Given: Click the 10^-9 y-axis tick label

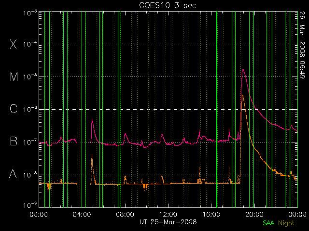Looking at the screenshot, I should pos(30,205).
